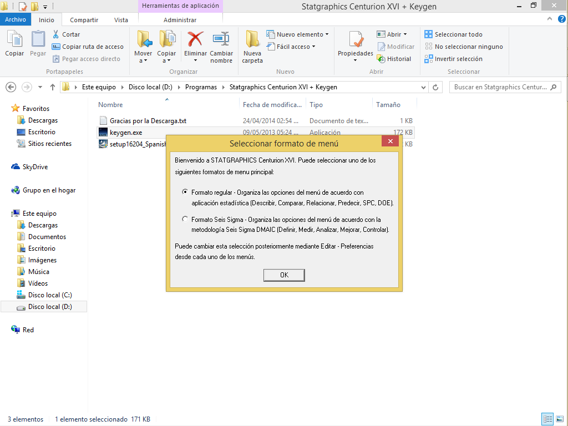Screen dimensions: 568x426
Task: Select the Formato regular radio button
Action: coord(185,192)
